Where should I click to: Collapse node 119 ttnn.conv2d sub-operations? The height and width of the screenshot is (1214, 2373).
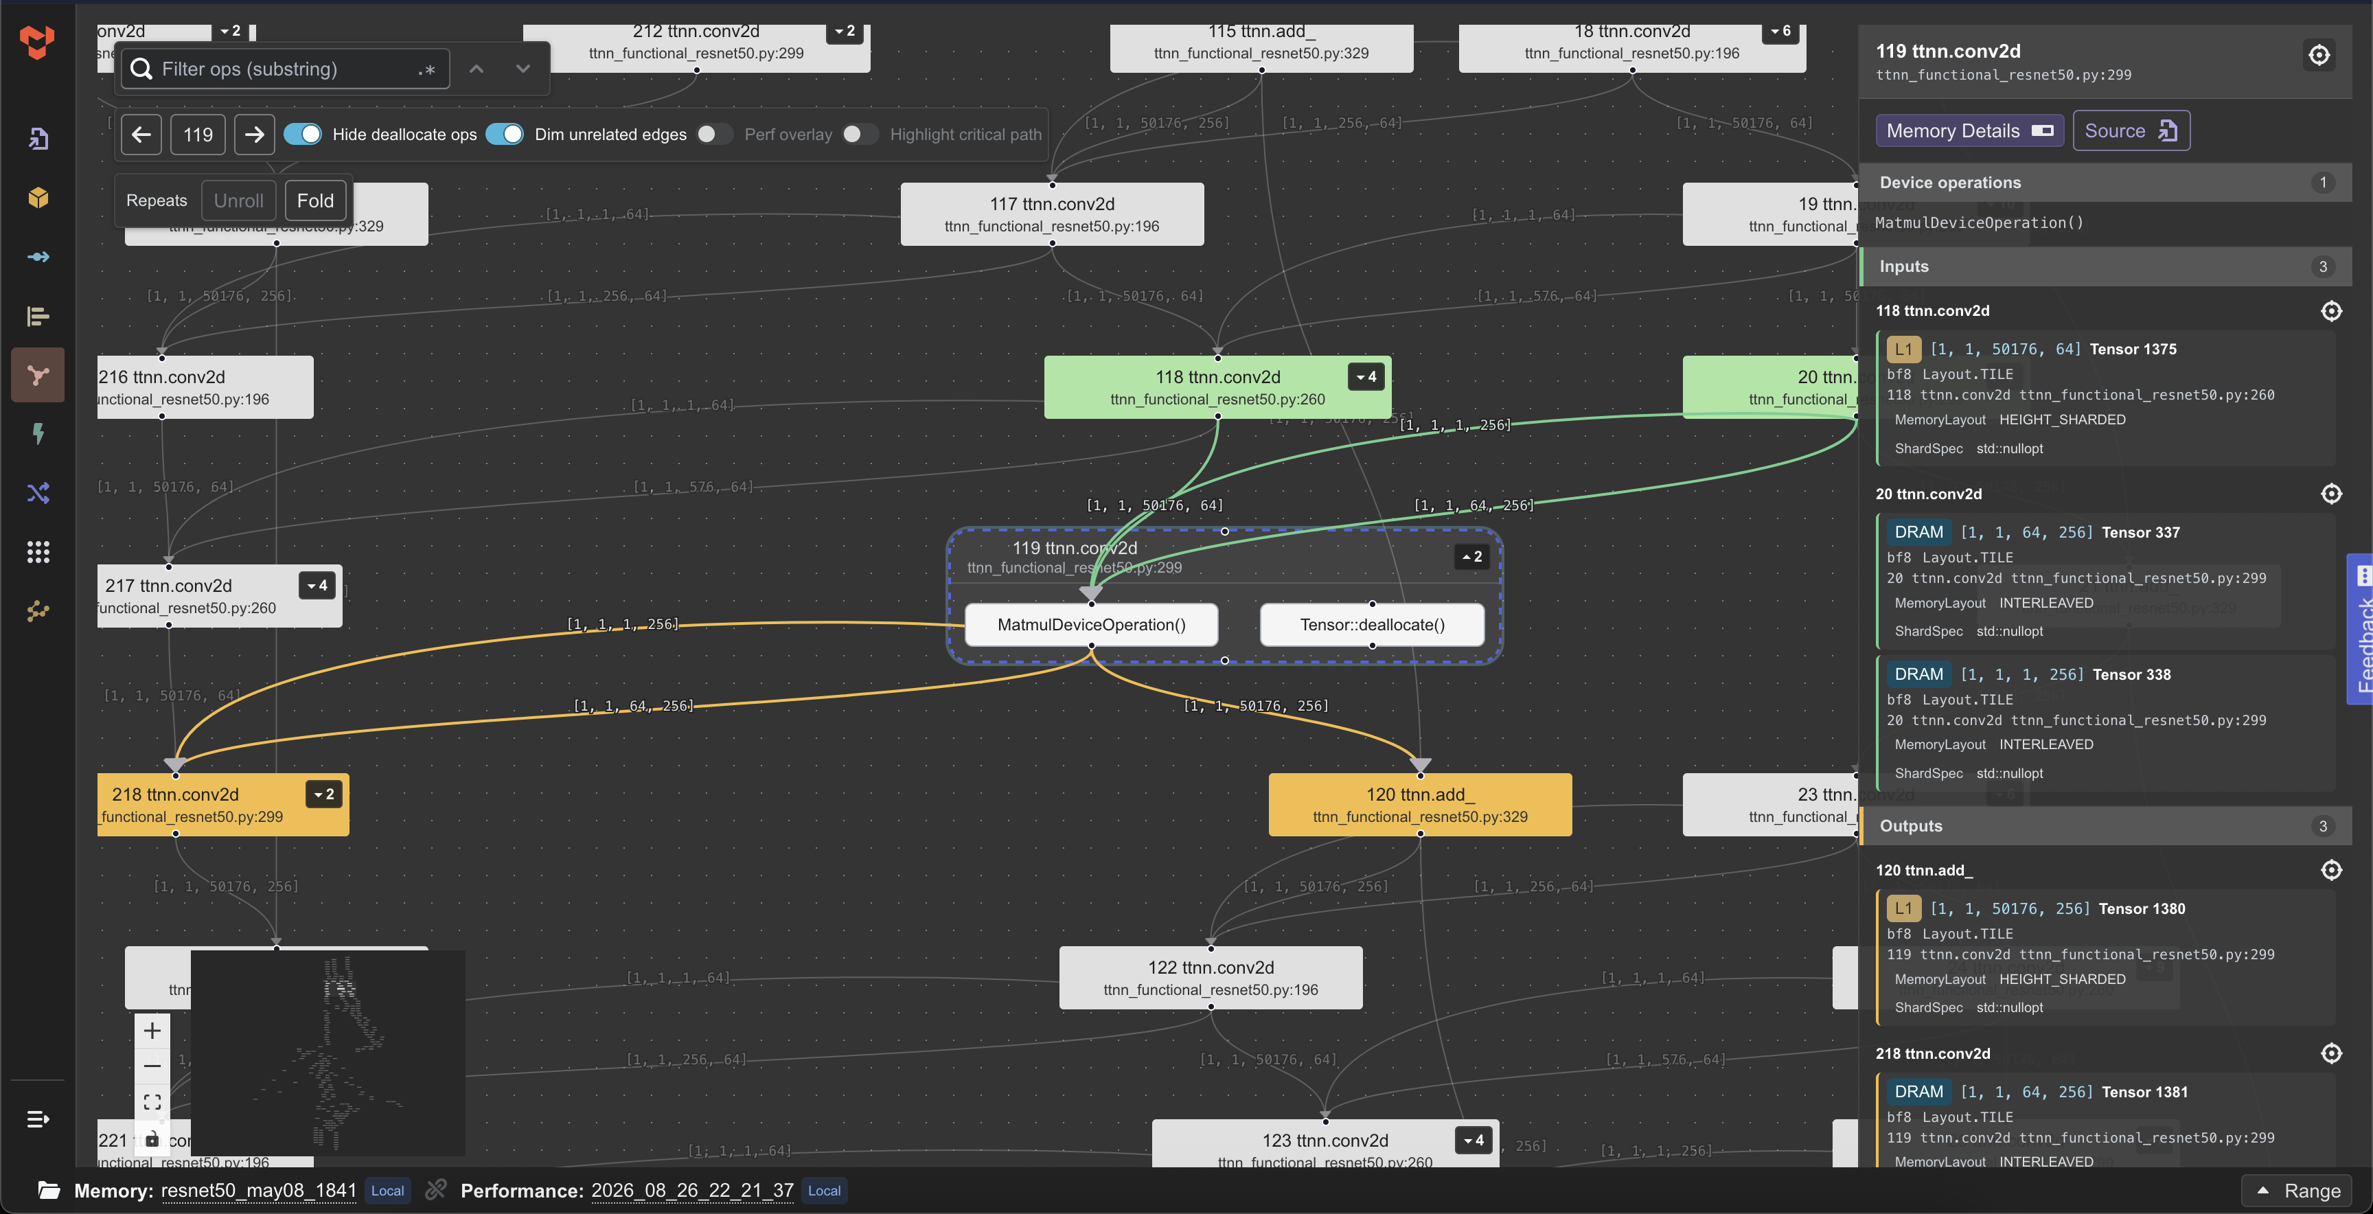pyautogui.click(x=1471, y=556)
